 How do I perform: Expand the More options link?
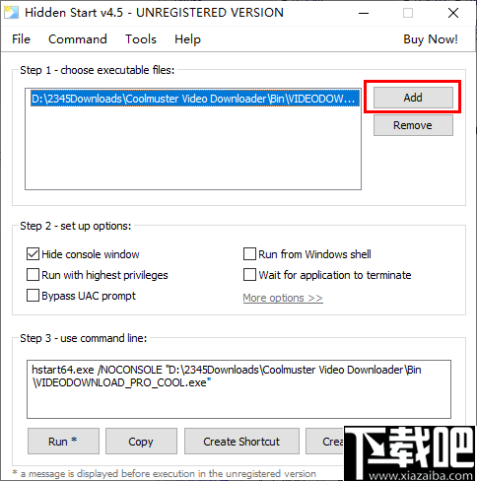(283, 298)
